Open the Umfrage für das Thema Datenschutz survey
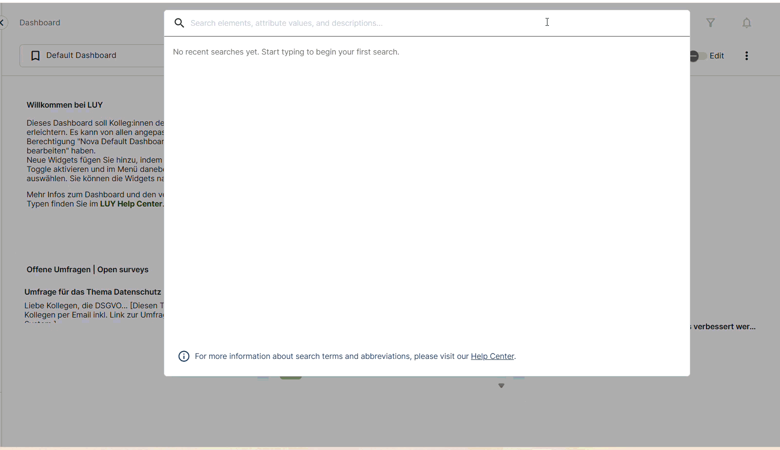The image size is (780, 450). [93, 292]
